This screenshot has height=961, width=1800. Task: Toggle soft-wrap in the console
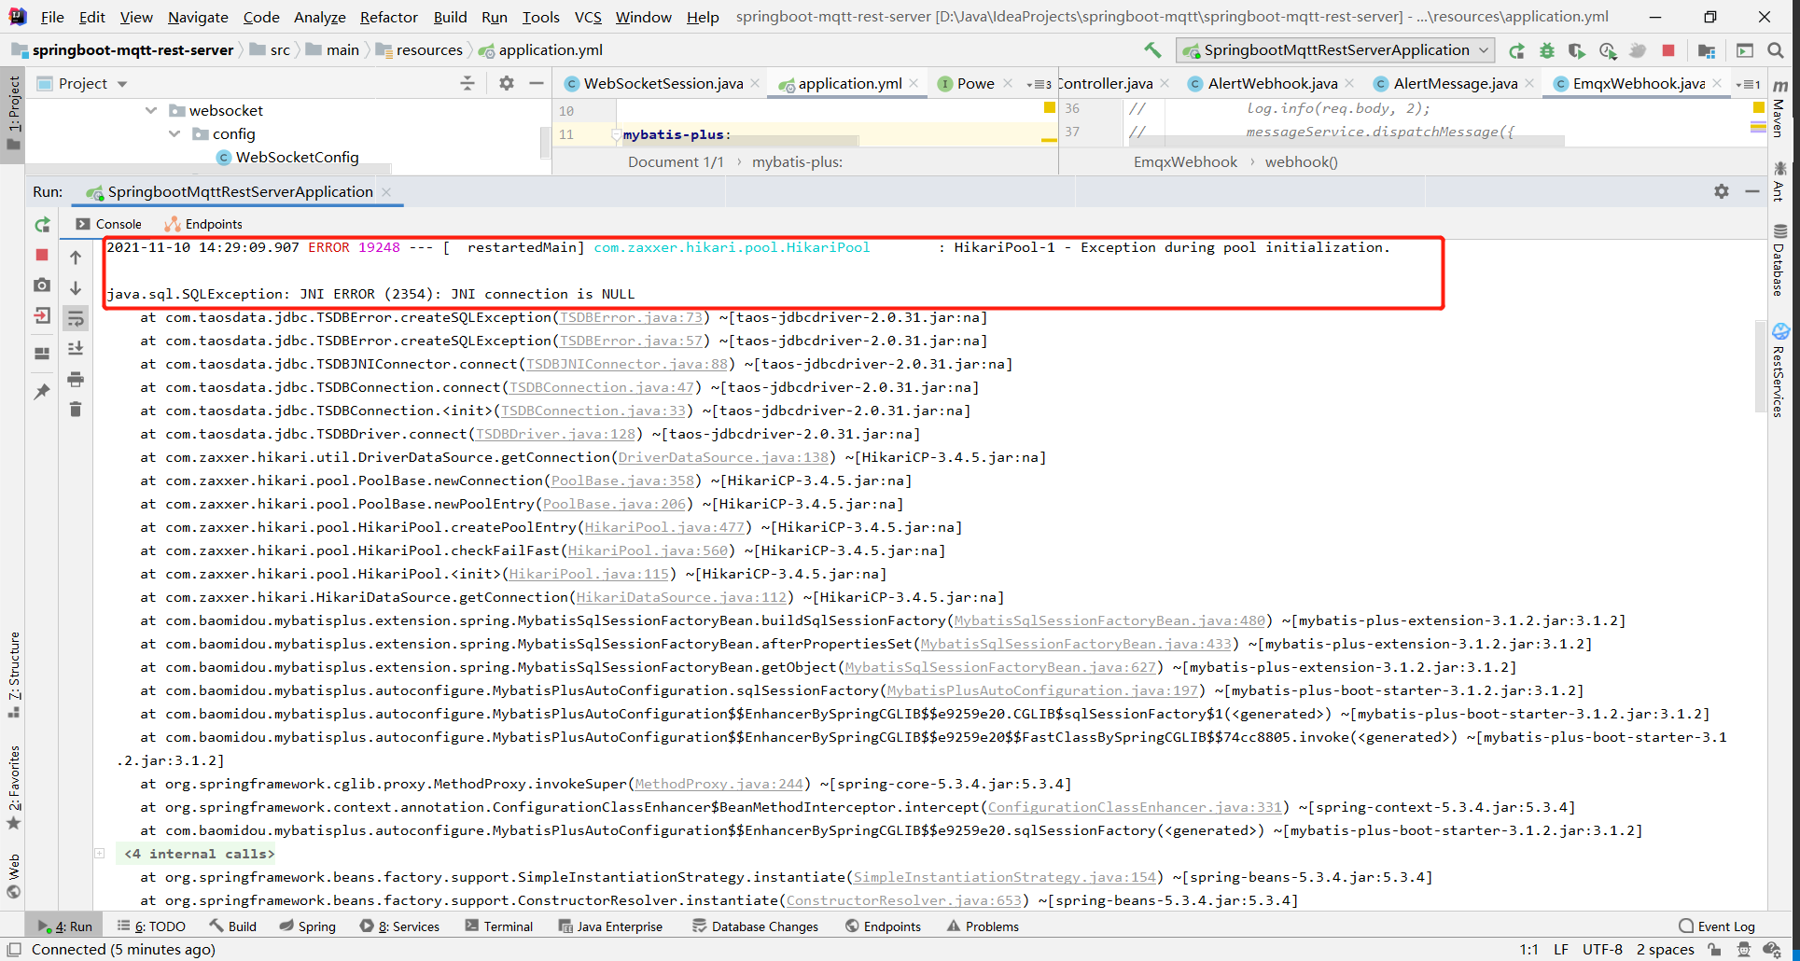tap(76, 317)
